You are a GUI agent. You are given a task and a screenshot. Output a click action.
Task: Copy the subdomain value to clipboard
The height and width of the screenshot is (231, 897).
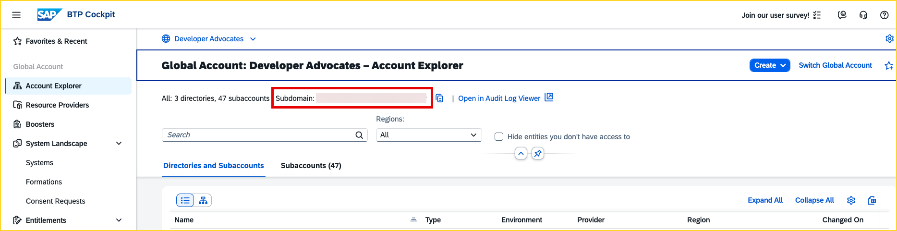click(439, 98)
